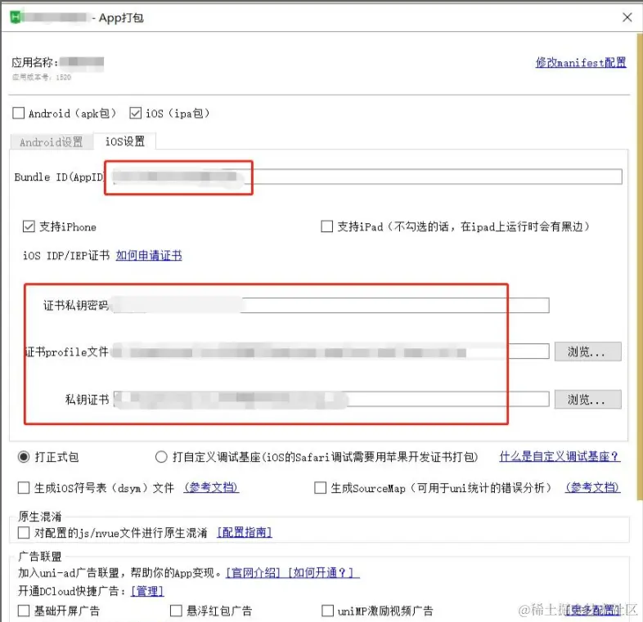
Task: Uncheck the iOS (ipa包) checkbox
Action: coord(135,113)
